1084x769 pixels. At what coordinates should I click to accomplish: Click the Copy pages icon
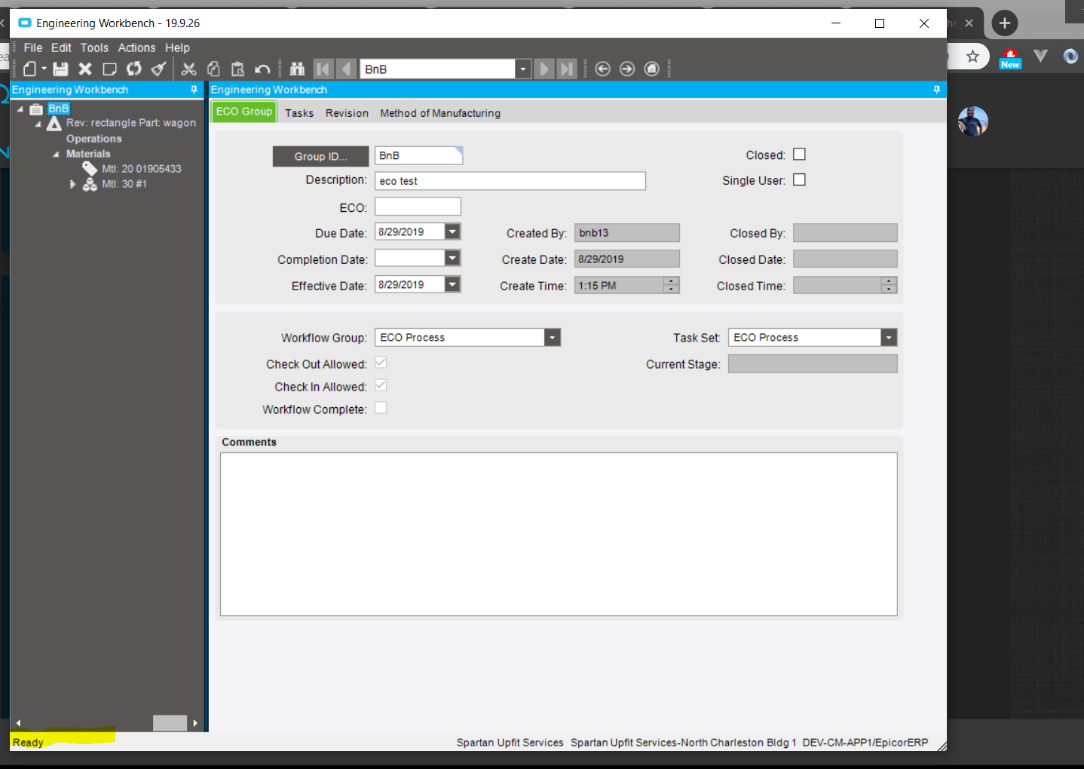[213, 69]
